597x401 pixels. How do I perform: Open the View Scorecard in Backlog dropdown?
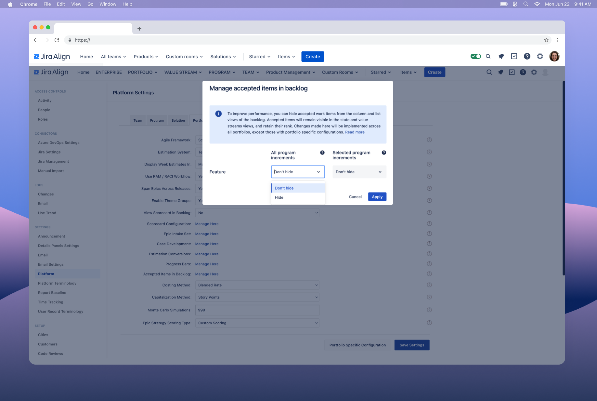tap(257, 212)
